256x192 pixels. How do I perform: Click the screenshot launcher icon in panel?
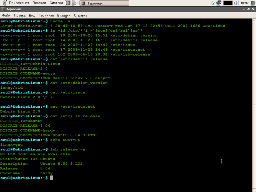[x=68, y=3]
